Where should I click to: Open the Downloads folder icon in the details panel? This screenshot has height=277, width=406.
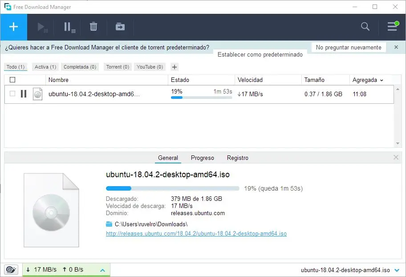click(x=109, y=224)
